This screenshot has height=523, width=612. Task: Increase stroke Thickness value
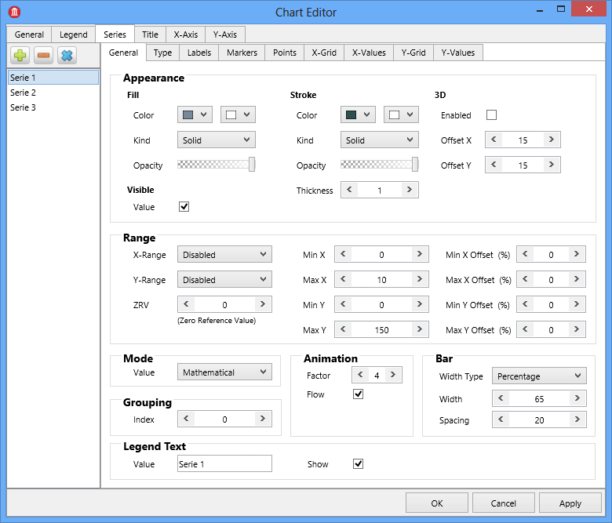click(x=409, y=190)
